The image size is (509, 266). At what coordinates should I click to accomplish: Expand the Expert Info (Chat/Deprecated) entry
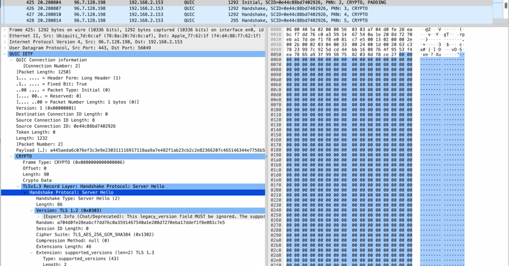[38, 216]
